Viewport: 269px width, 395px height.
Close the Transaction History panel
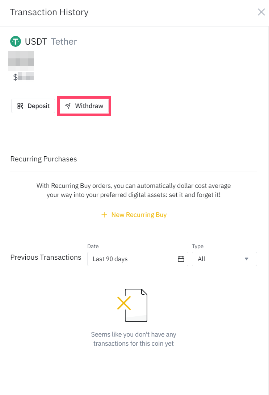[261, 12]
